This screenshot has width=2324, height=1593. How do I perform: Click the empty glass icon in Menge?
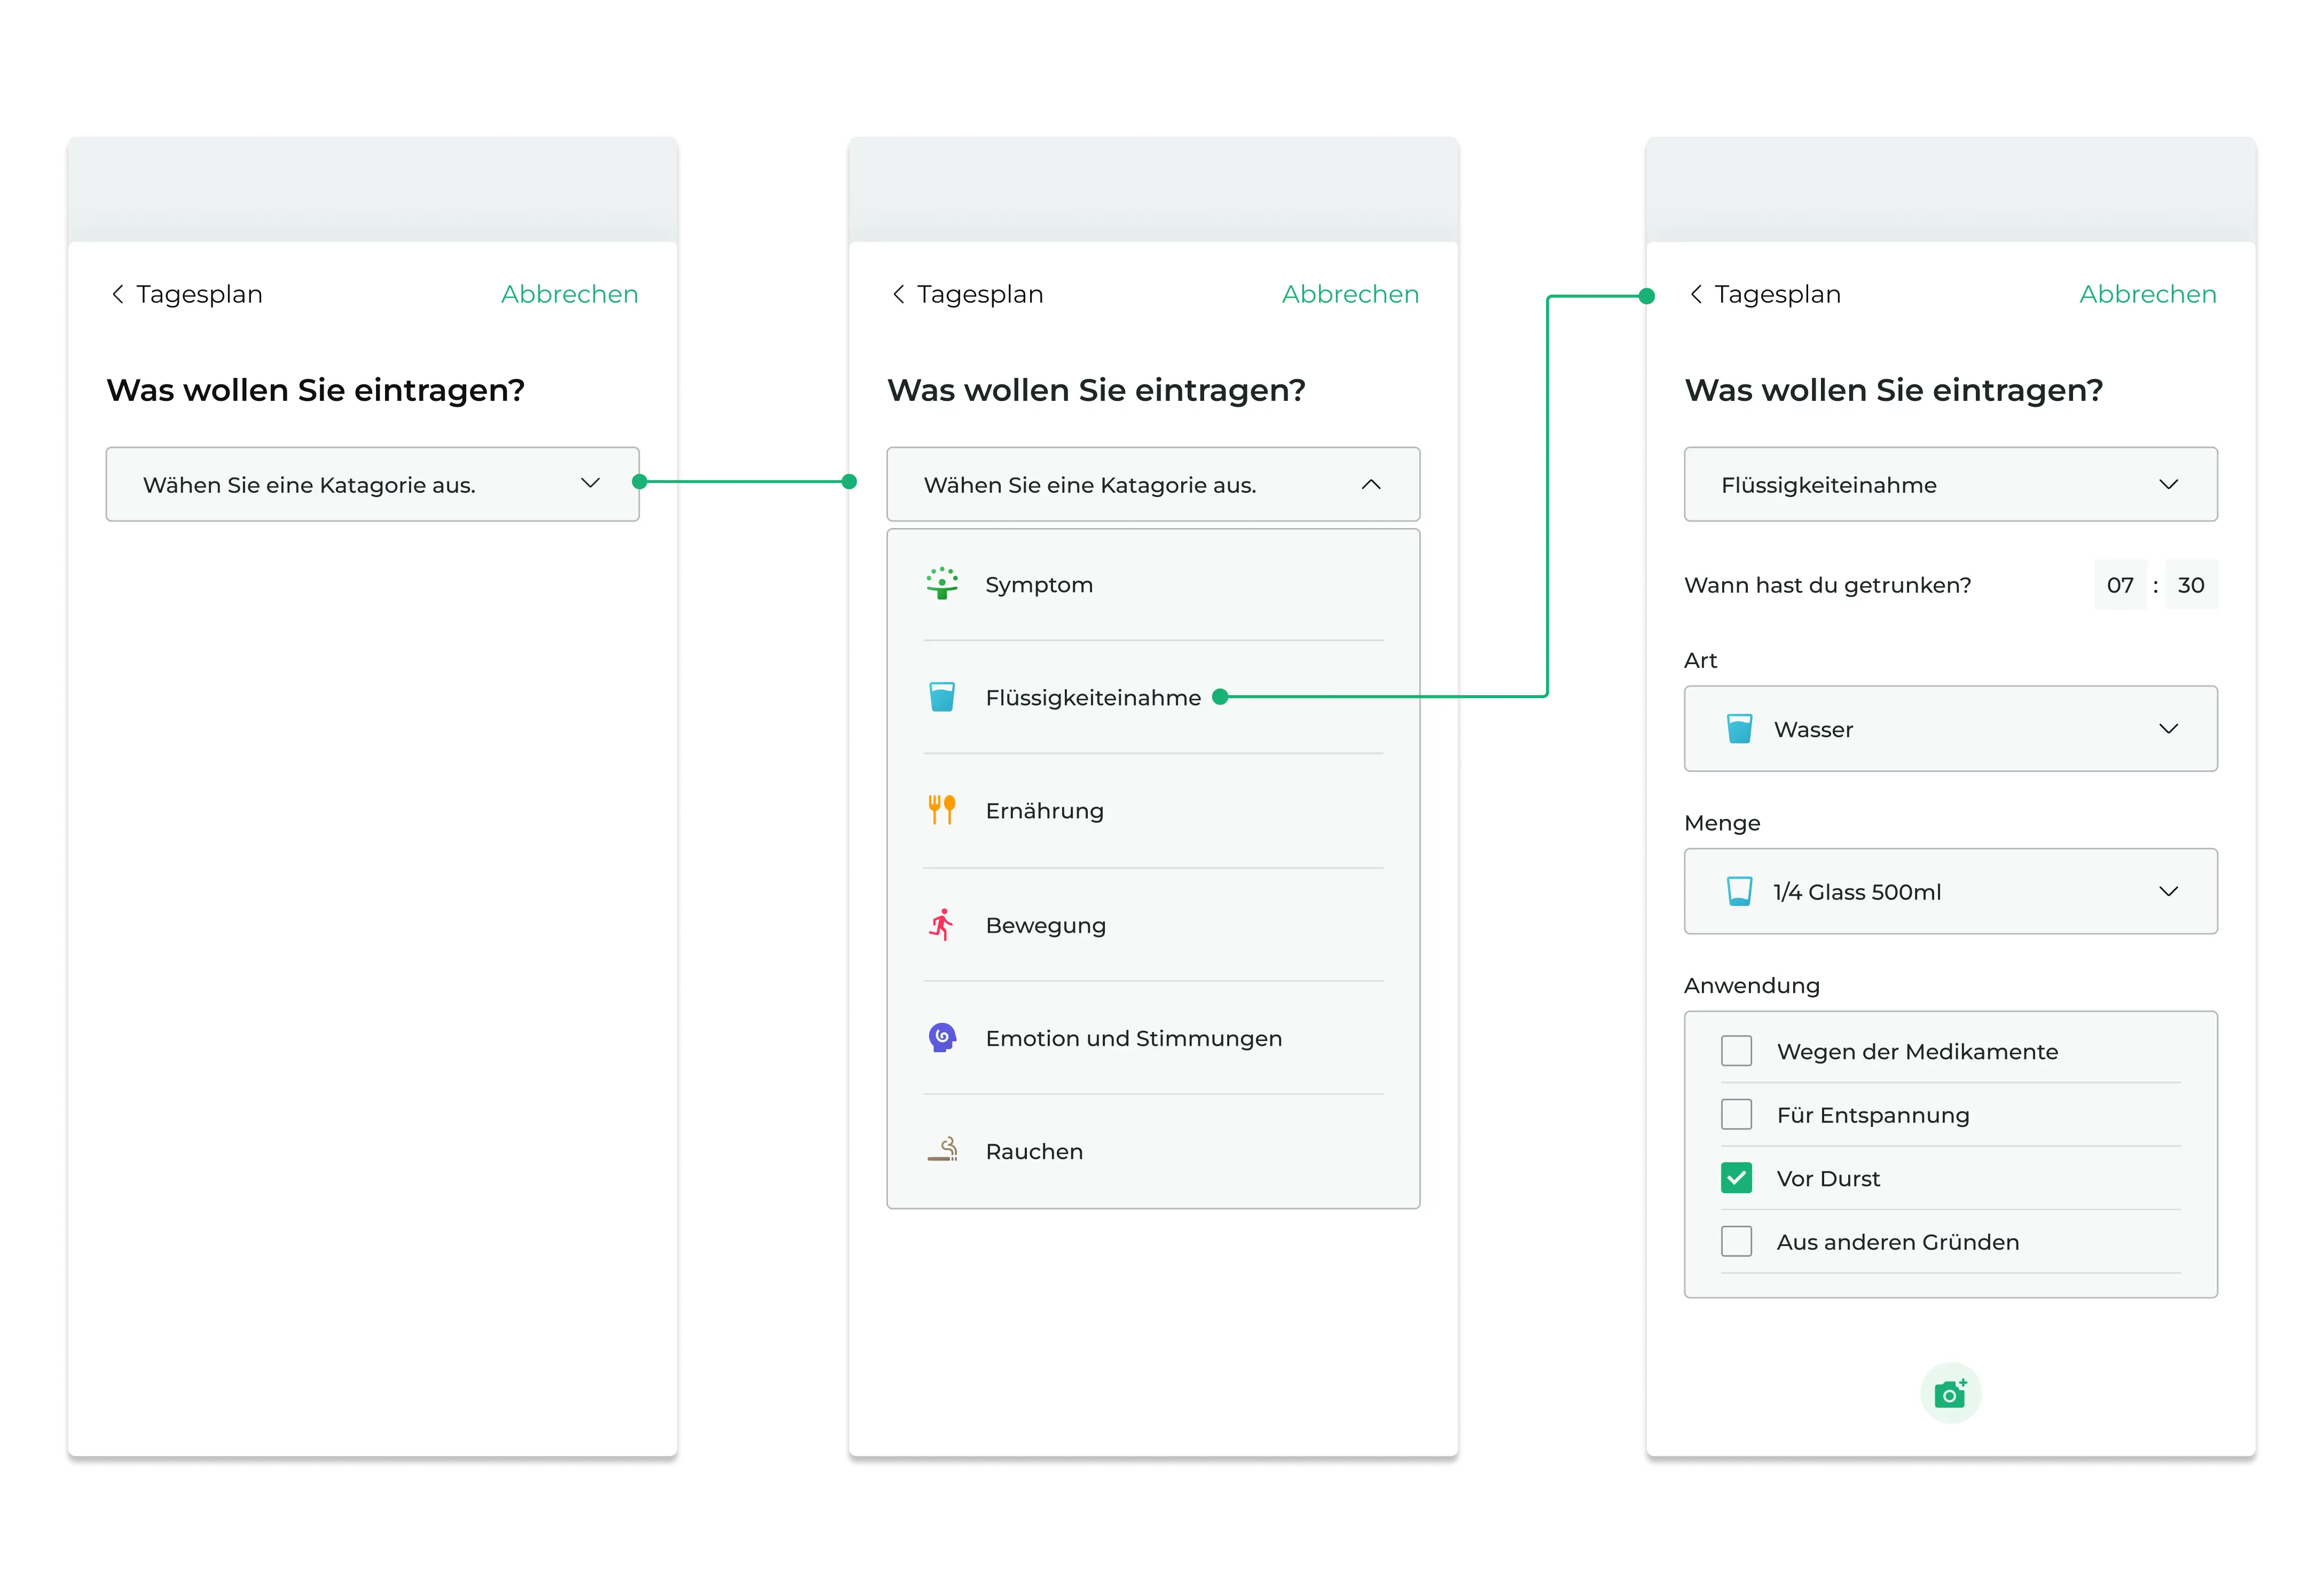pos(1739,891)
